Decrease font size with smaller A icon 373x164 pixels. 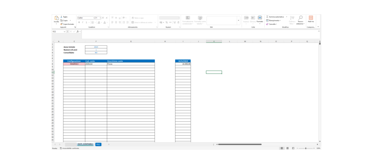pyautogui.click(x=107, y=18)
